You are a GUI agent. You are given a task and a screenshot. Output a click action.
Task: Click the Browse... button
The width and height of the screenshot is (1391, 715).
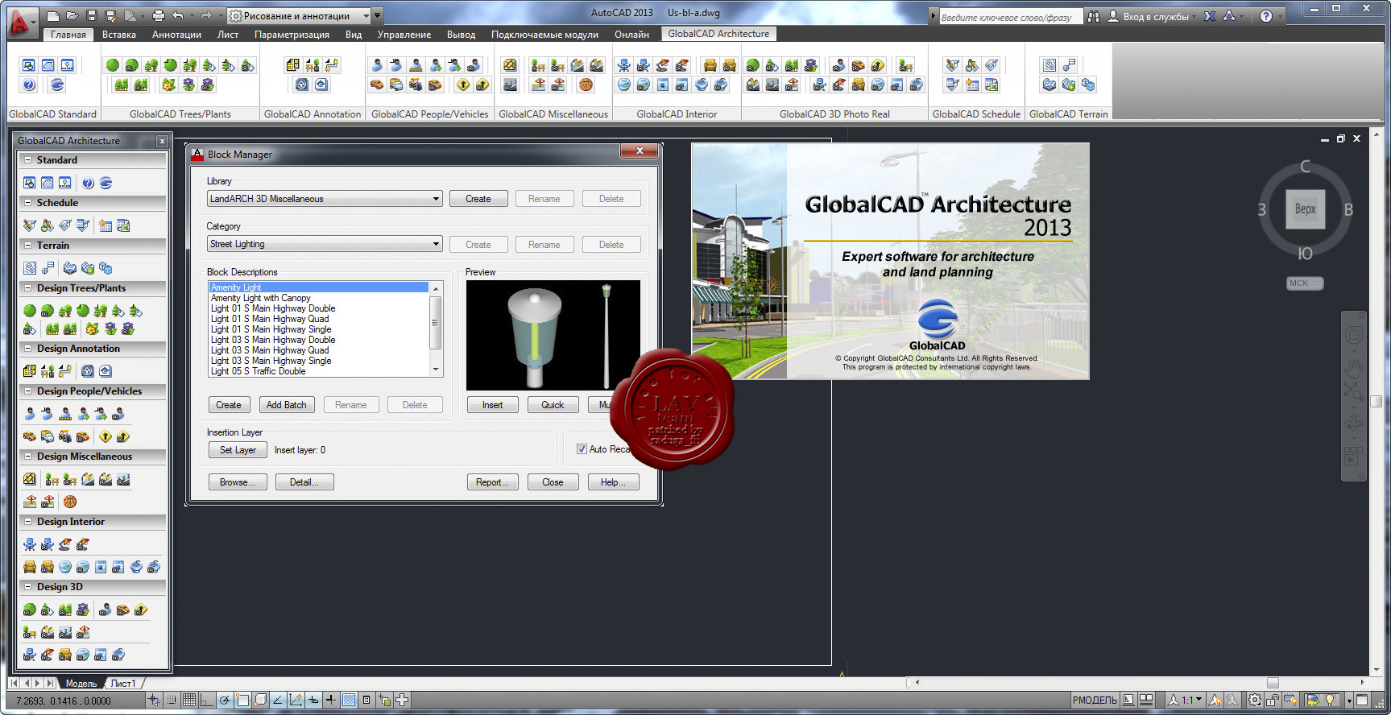click(237, 482)
